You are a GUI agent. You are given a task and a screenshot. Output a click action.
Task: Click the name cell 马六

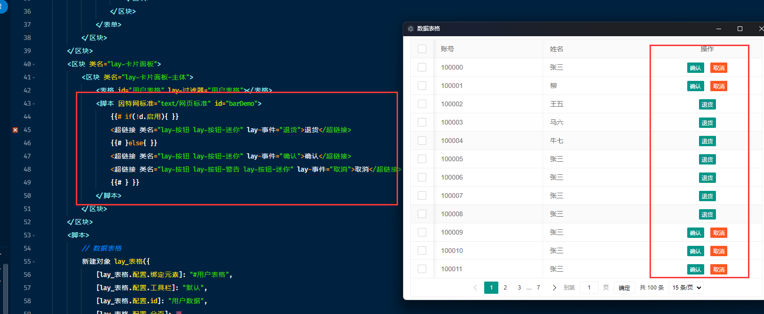point(557,122)
